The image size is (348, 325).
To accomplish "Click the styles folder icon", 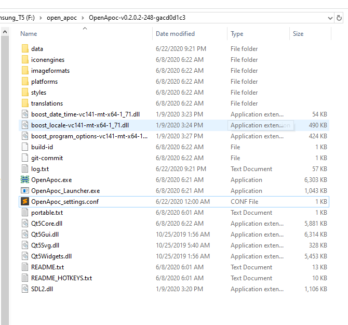I will coord(25,92).
